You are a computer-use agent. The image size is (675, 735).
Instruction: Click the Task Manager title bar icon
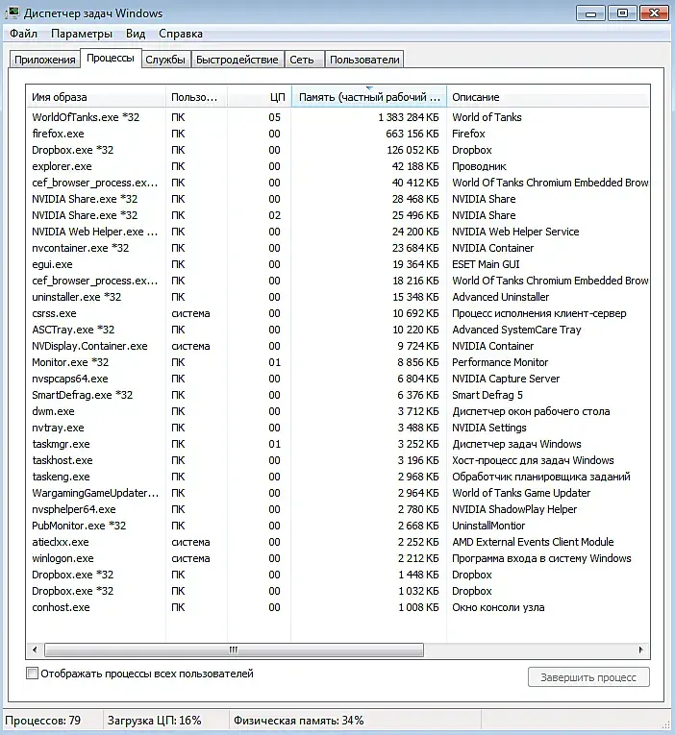click(12, 12)
